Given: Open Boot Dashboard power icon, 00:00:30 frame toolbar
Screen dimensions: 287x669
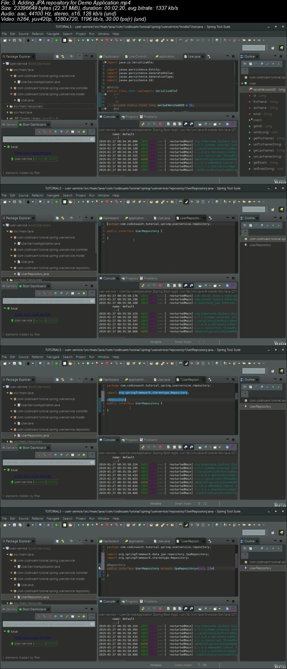Looking at the screenshot, I should coord(56,40).
